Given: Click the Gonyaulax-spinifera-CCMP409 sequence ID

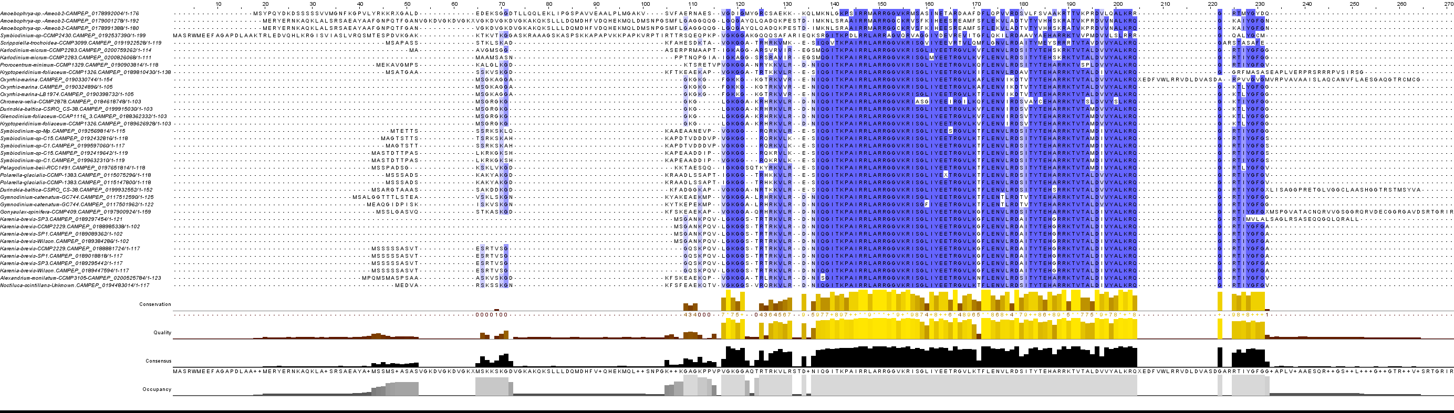Looking at the screenshot, I should click(76, 211).
